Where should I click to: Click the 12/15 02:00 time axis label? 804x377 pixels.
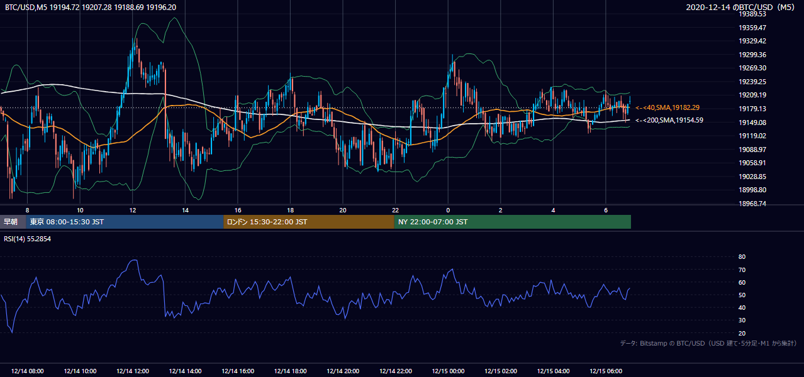(501, 371)
